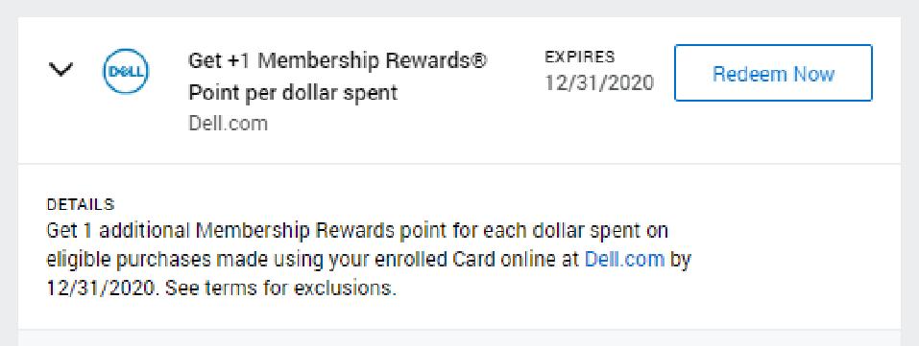919x346 pixels.
Task: Click the EXPIRES label
Action: [x=580, y=57]
